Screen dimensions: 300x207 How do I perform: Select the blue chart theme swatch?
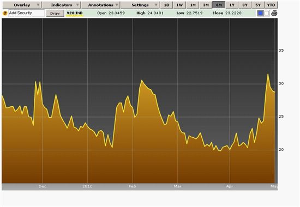coord(260,13)
